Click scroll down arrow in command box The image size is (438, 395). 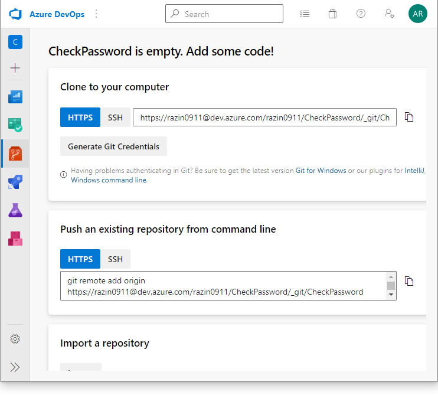pyautogui.click(x=391, y=295)
